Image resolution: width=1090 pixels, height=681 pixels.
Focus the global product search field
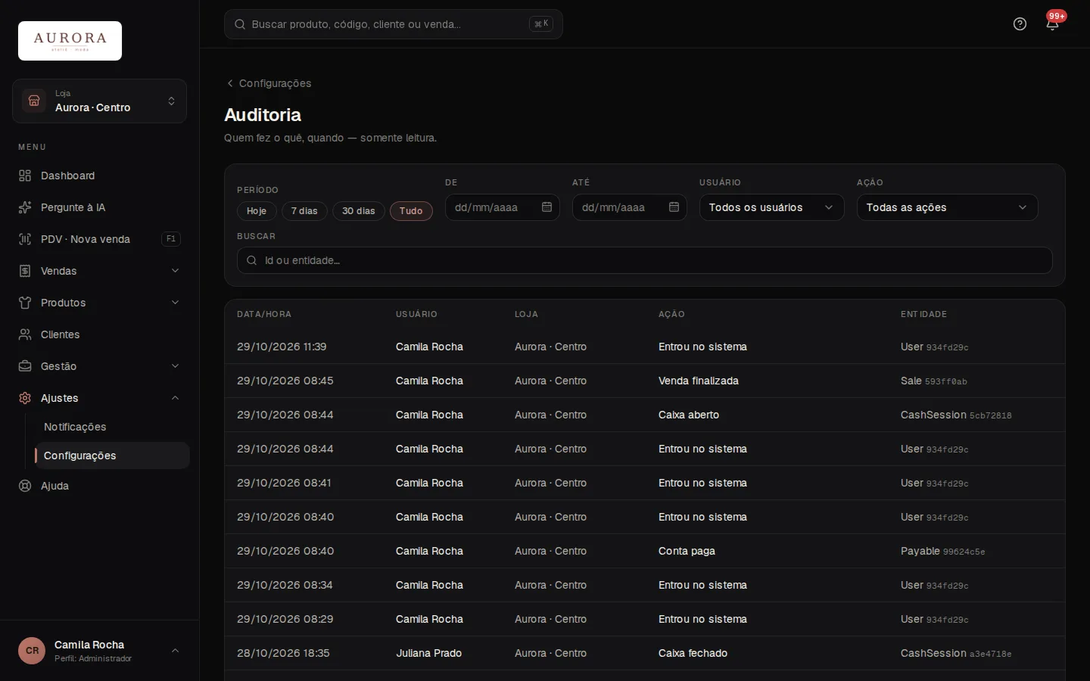point(393,24)
